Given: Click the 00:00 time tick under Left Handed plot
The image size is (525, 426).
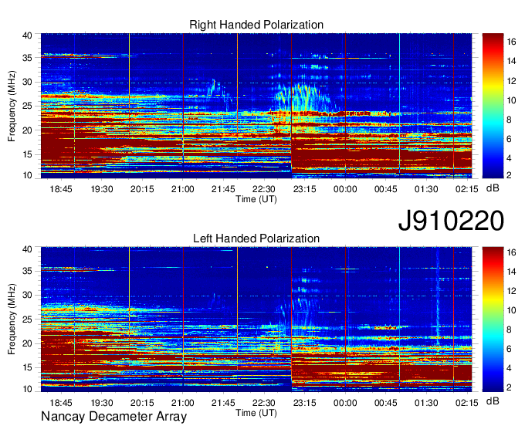Looking at the screenshot, I should pos(345,403).
